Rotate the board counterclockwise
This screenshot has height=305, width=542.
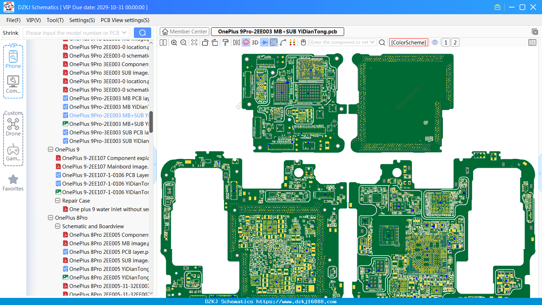tap(205, 43)
